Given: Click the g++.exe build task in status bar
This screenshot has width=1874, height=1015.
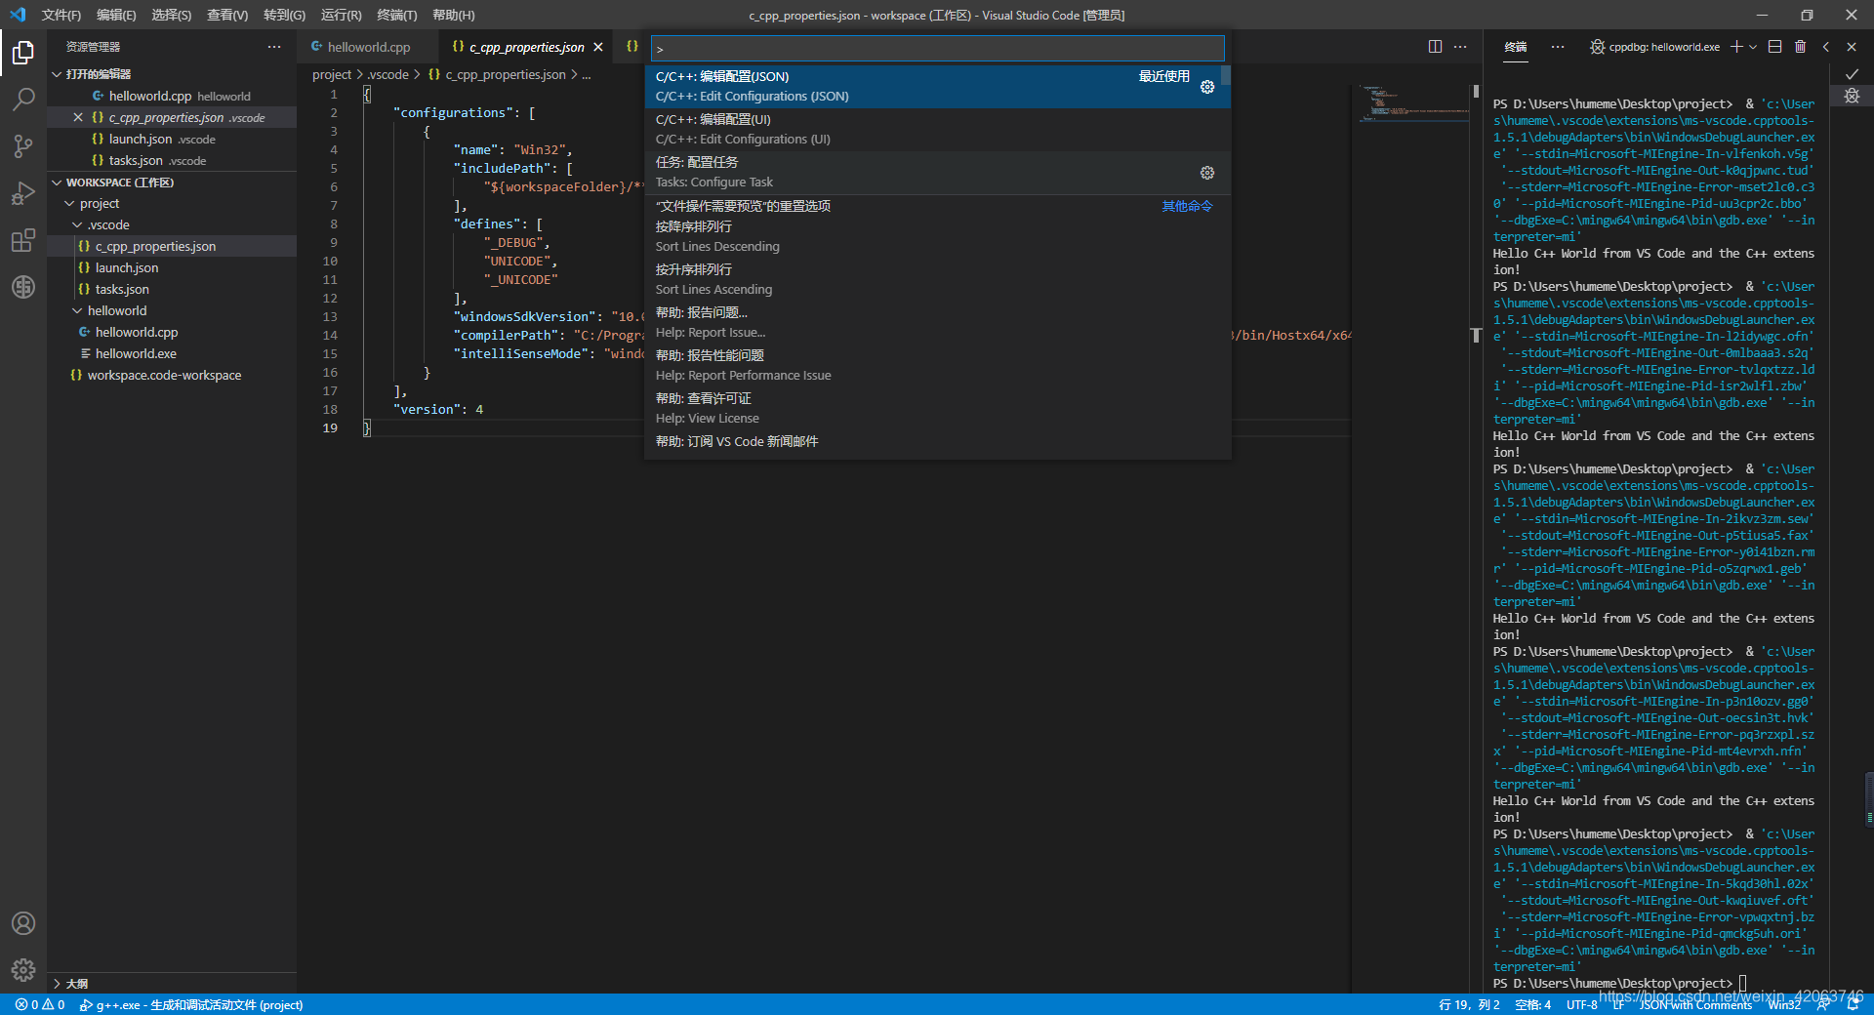Looking at the screenshot, I should 191,1004.
